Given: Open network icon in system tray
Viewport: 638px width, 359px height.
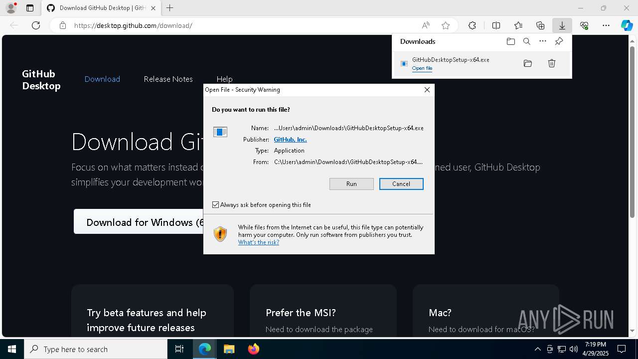Looking at the screenshot, I should coord(562,349).
